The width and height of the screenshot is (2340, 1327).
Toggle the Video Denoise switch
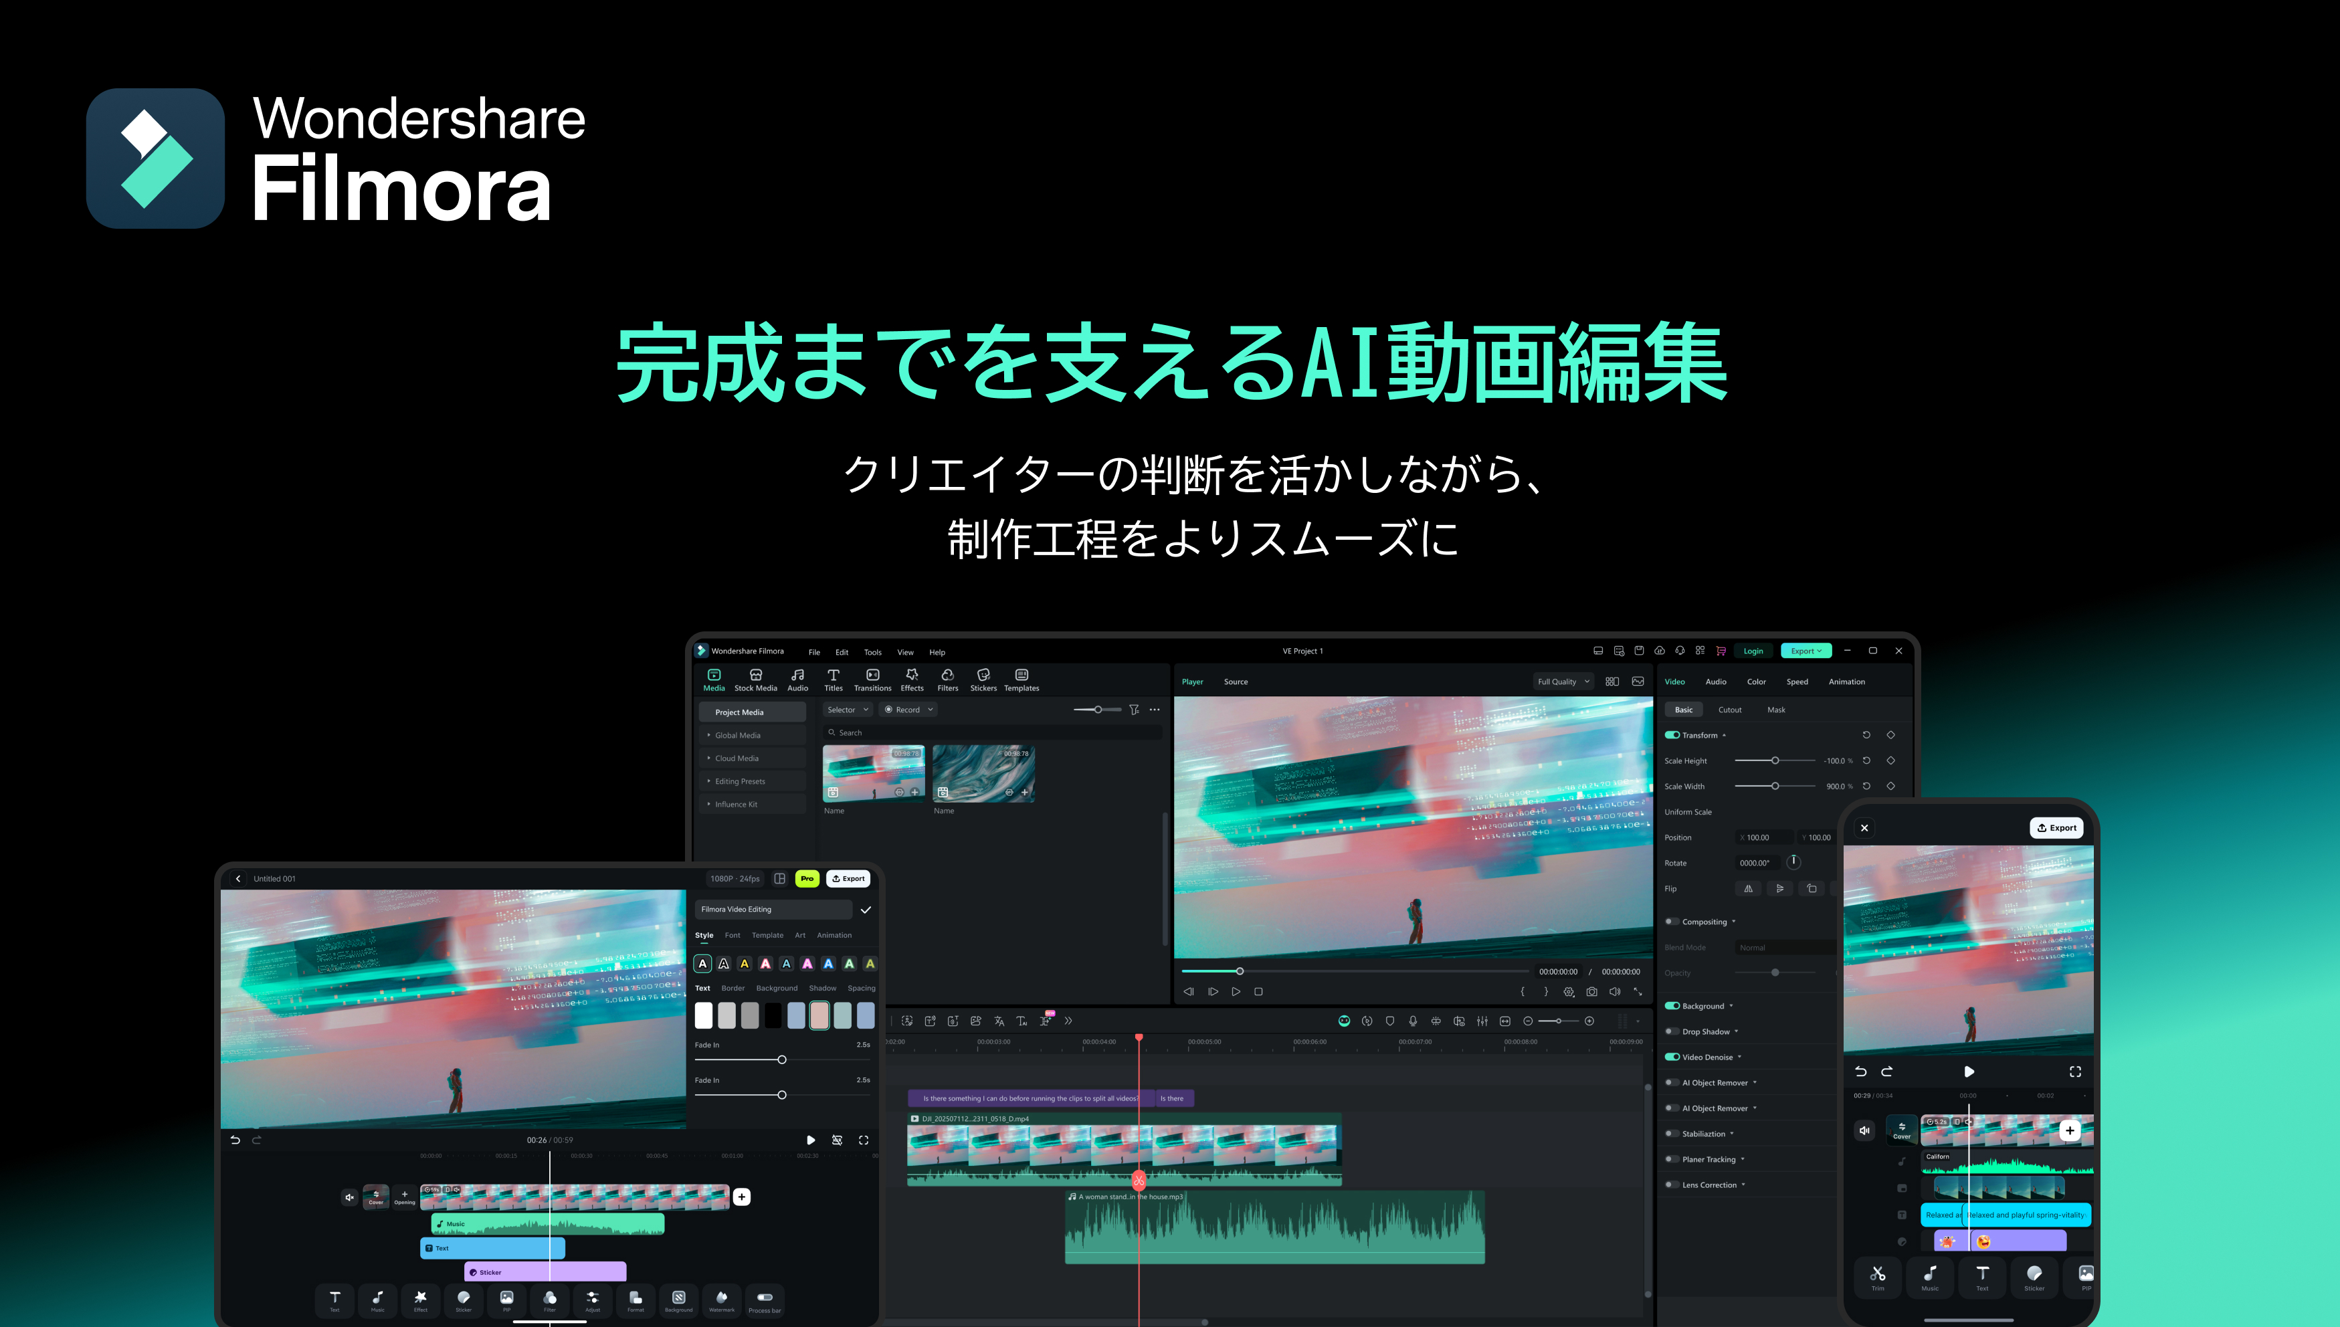tap(1672, 1057)
